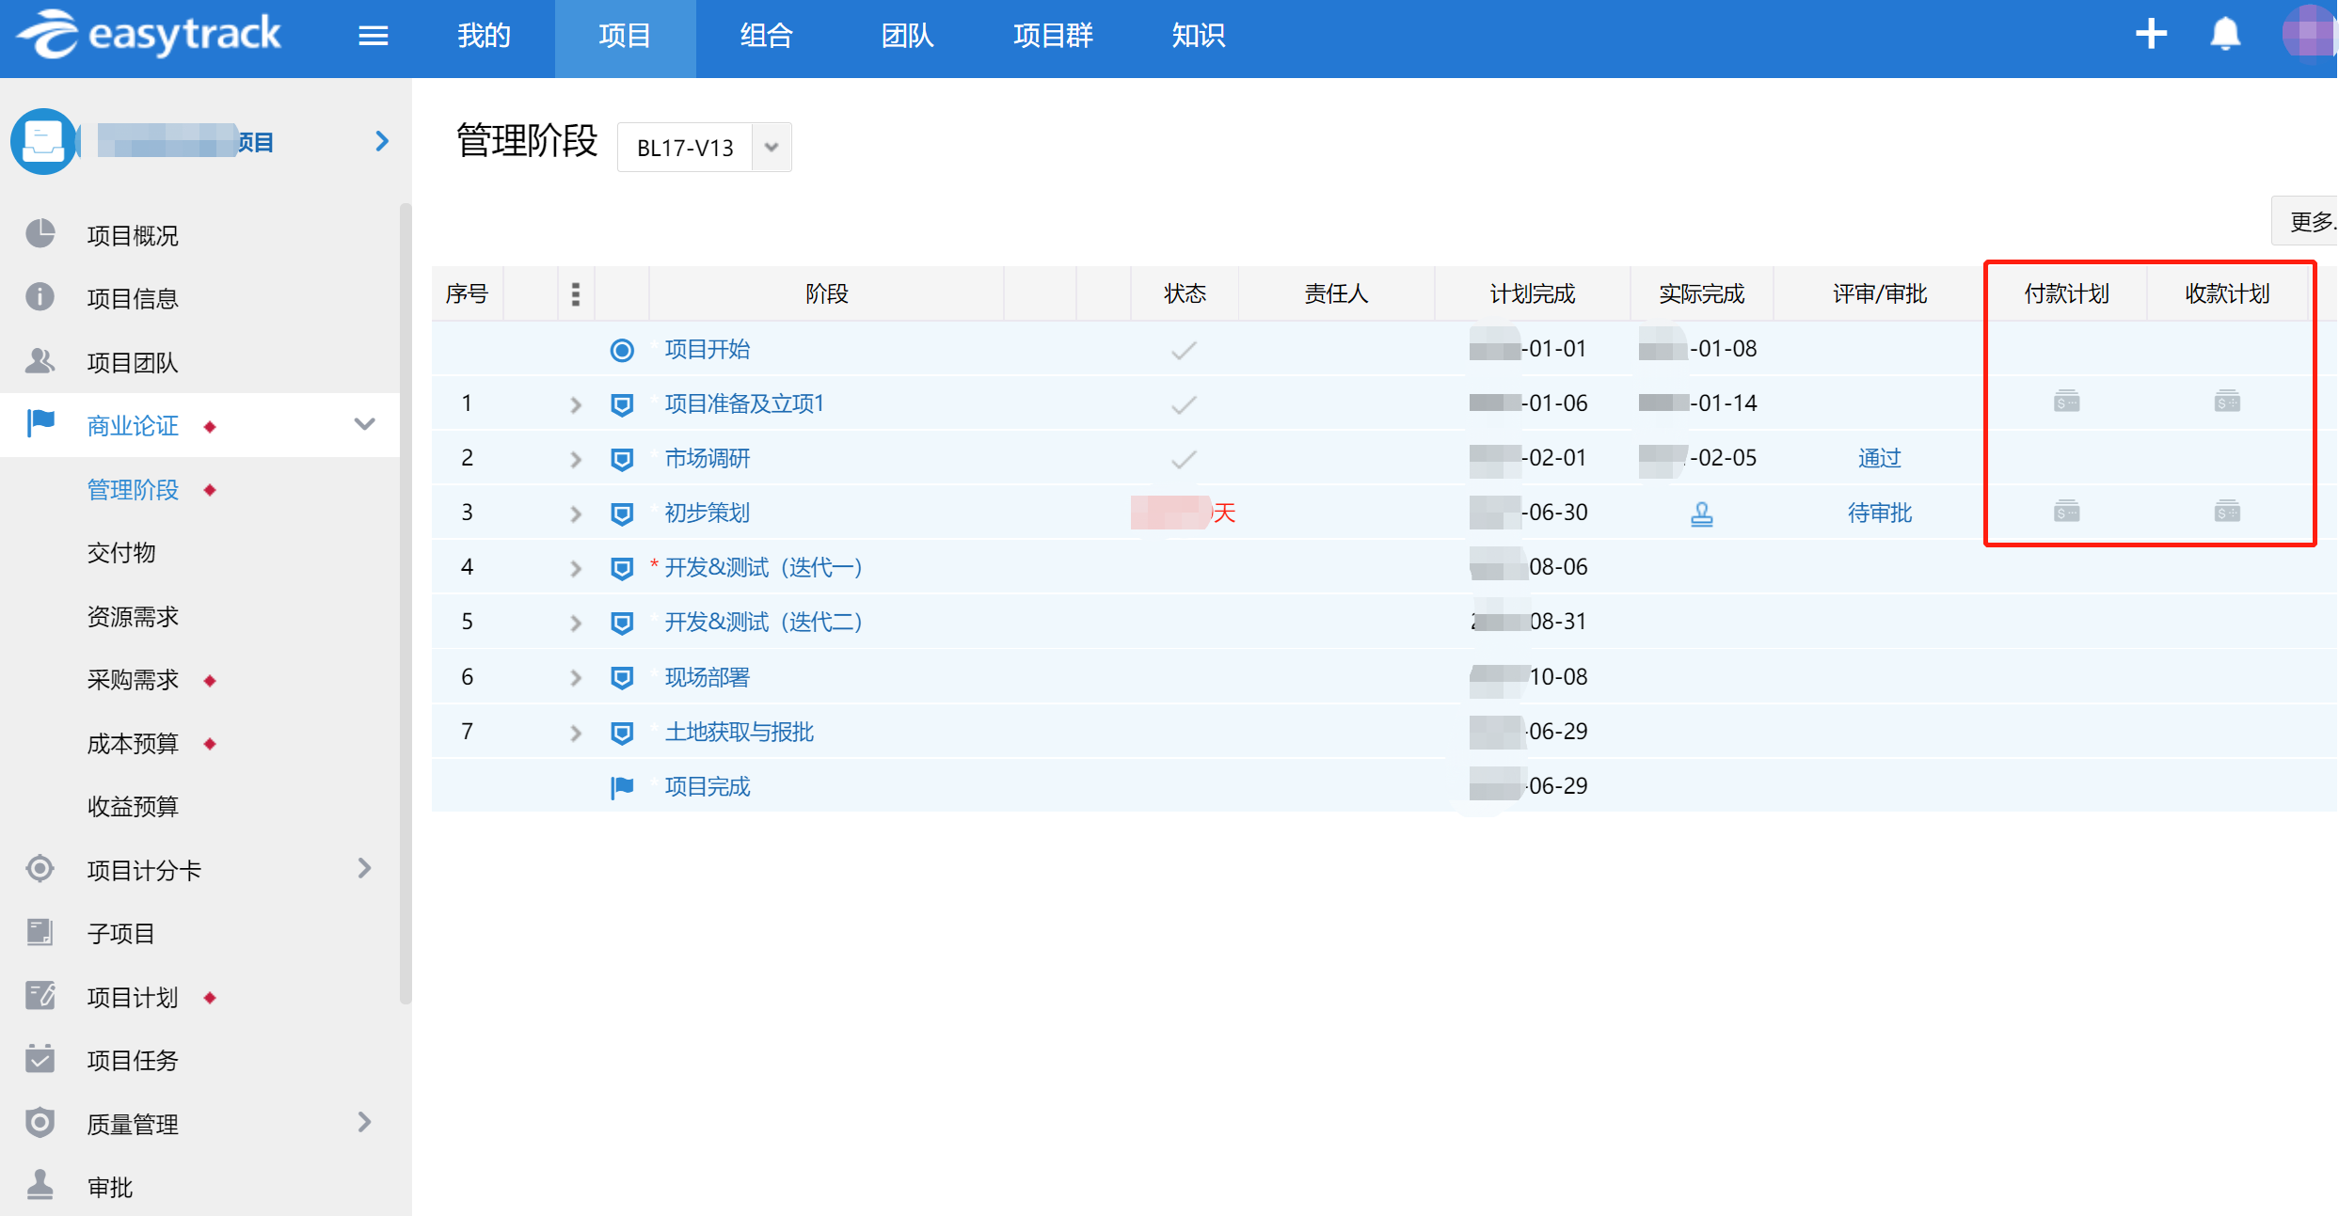2339x1216 pixels.
Task: Open the BL17-V13 baseline dropdown
Action: click(x=772, y=148)
